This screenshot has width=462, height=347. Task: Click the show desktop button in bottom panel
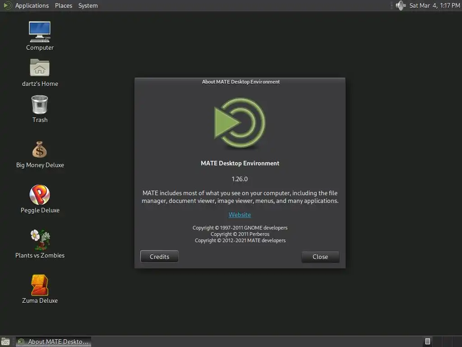[x=5, y=342]
